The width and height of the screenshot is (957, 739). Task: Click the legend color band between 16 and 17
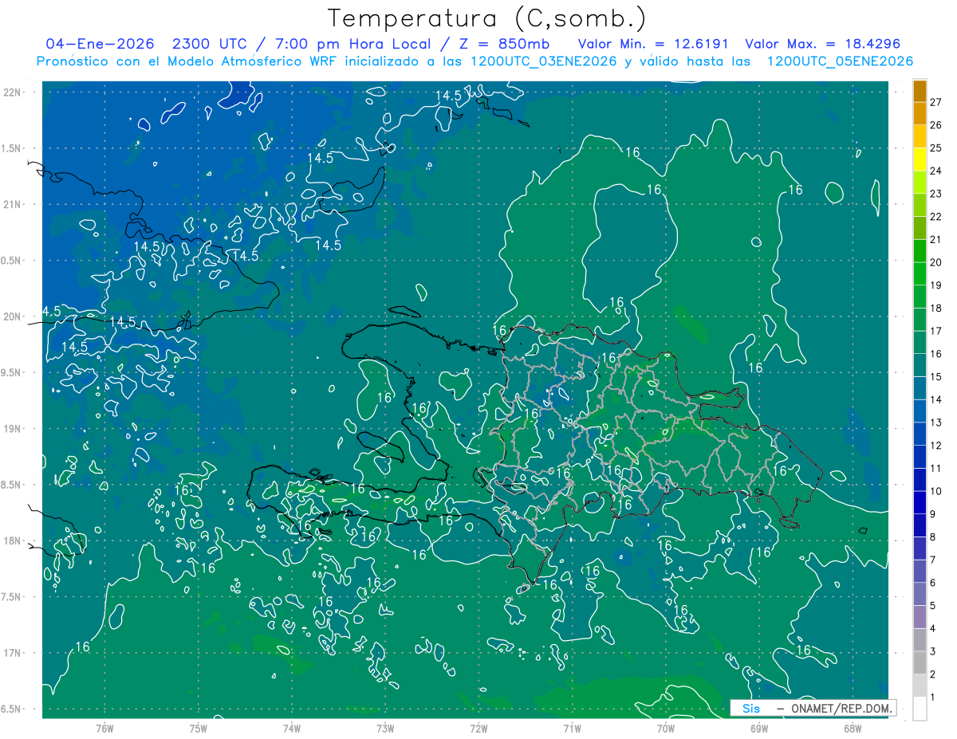point(920,342)
